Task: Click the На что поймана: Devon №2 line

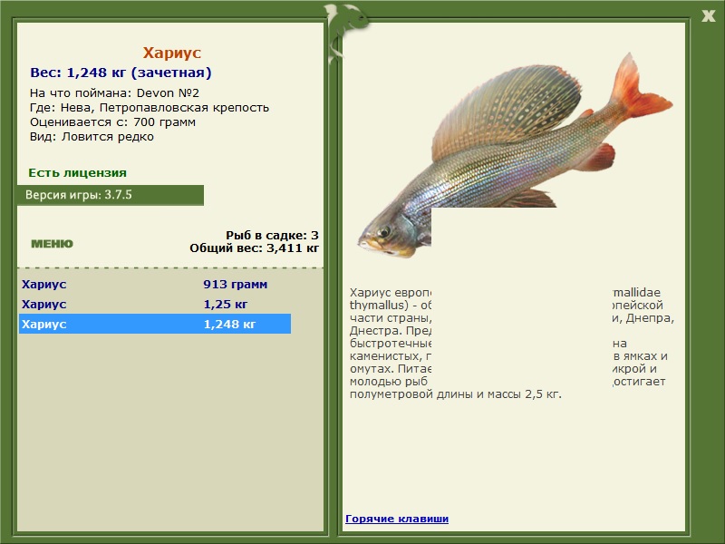Action: click(114, 93)
